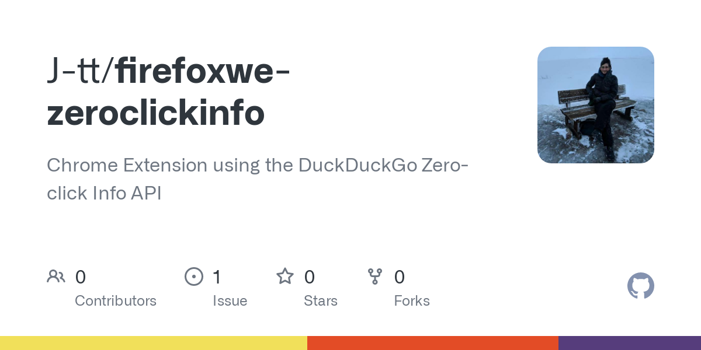This screenshot has width=701, height=350.
Task: Click the Stars star icon
Action: 285,276
